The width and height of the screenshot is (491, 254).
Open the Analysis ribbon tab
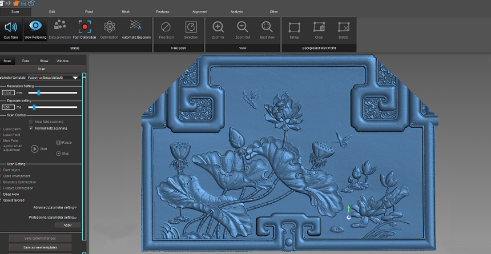pyautogui.click(x=237, y=12)
